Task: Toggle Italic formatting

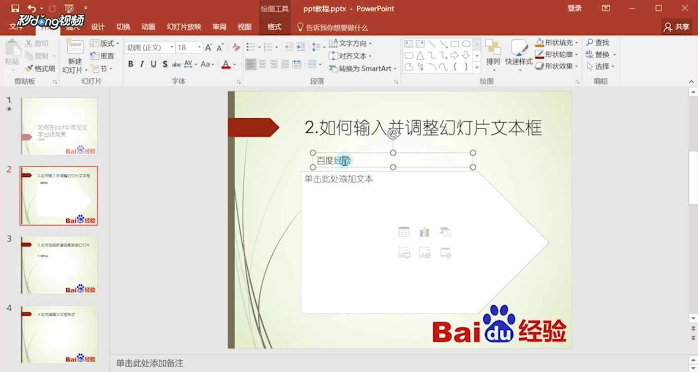Action: 142,64
